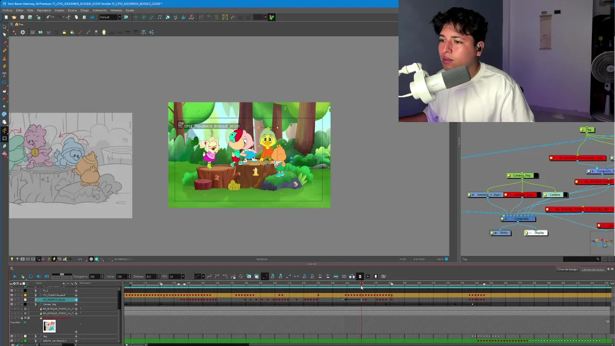Expand the Peg layer in timeline

coord(36,336)
